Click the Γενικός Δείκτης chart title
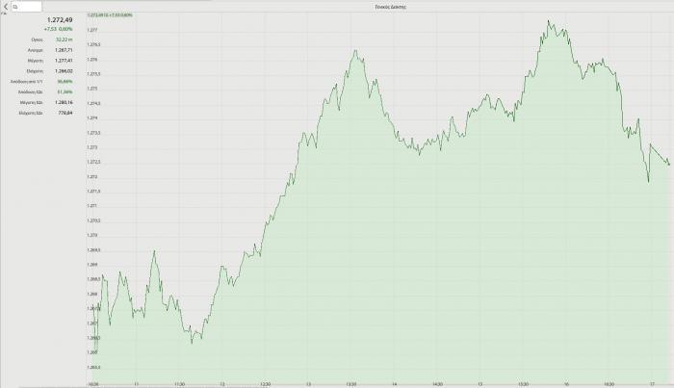Viewport: 674px width, 388px height. coord(377,6)
